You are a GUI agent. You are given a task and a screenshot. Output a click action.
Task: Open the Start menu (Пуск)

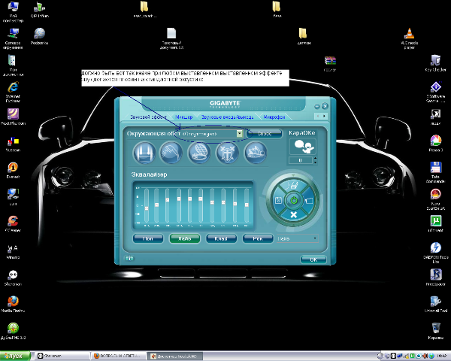point(15,356)
